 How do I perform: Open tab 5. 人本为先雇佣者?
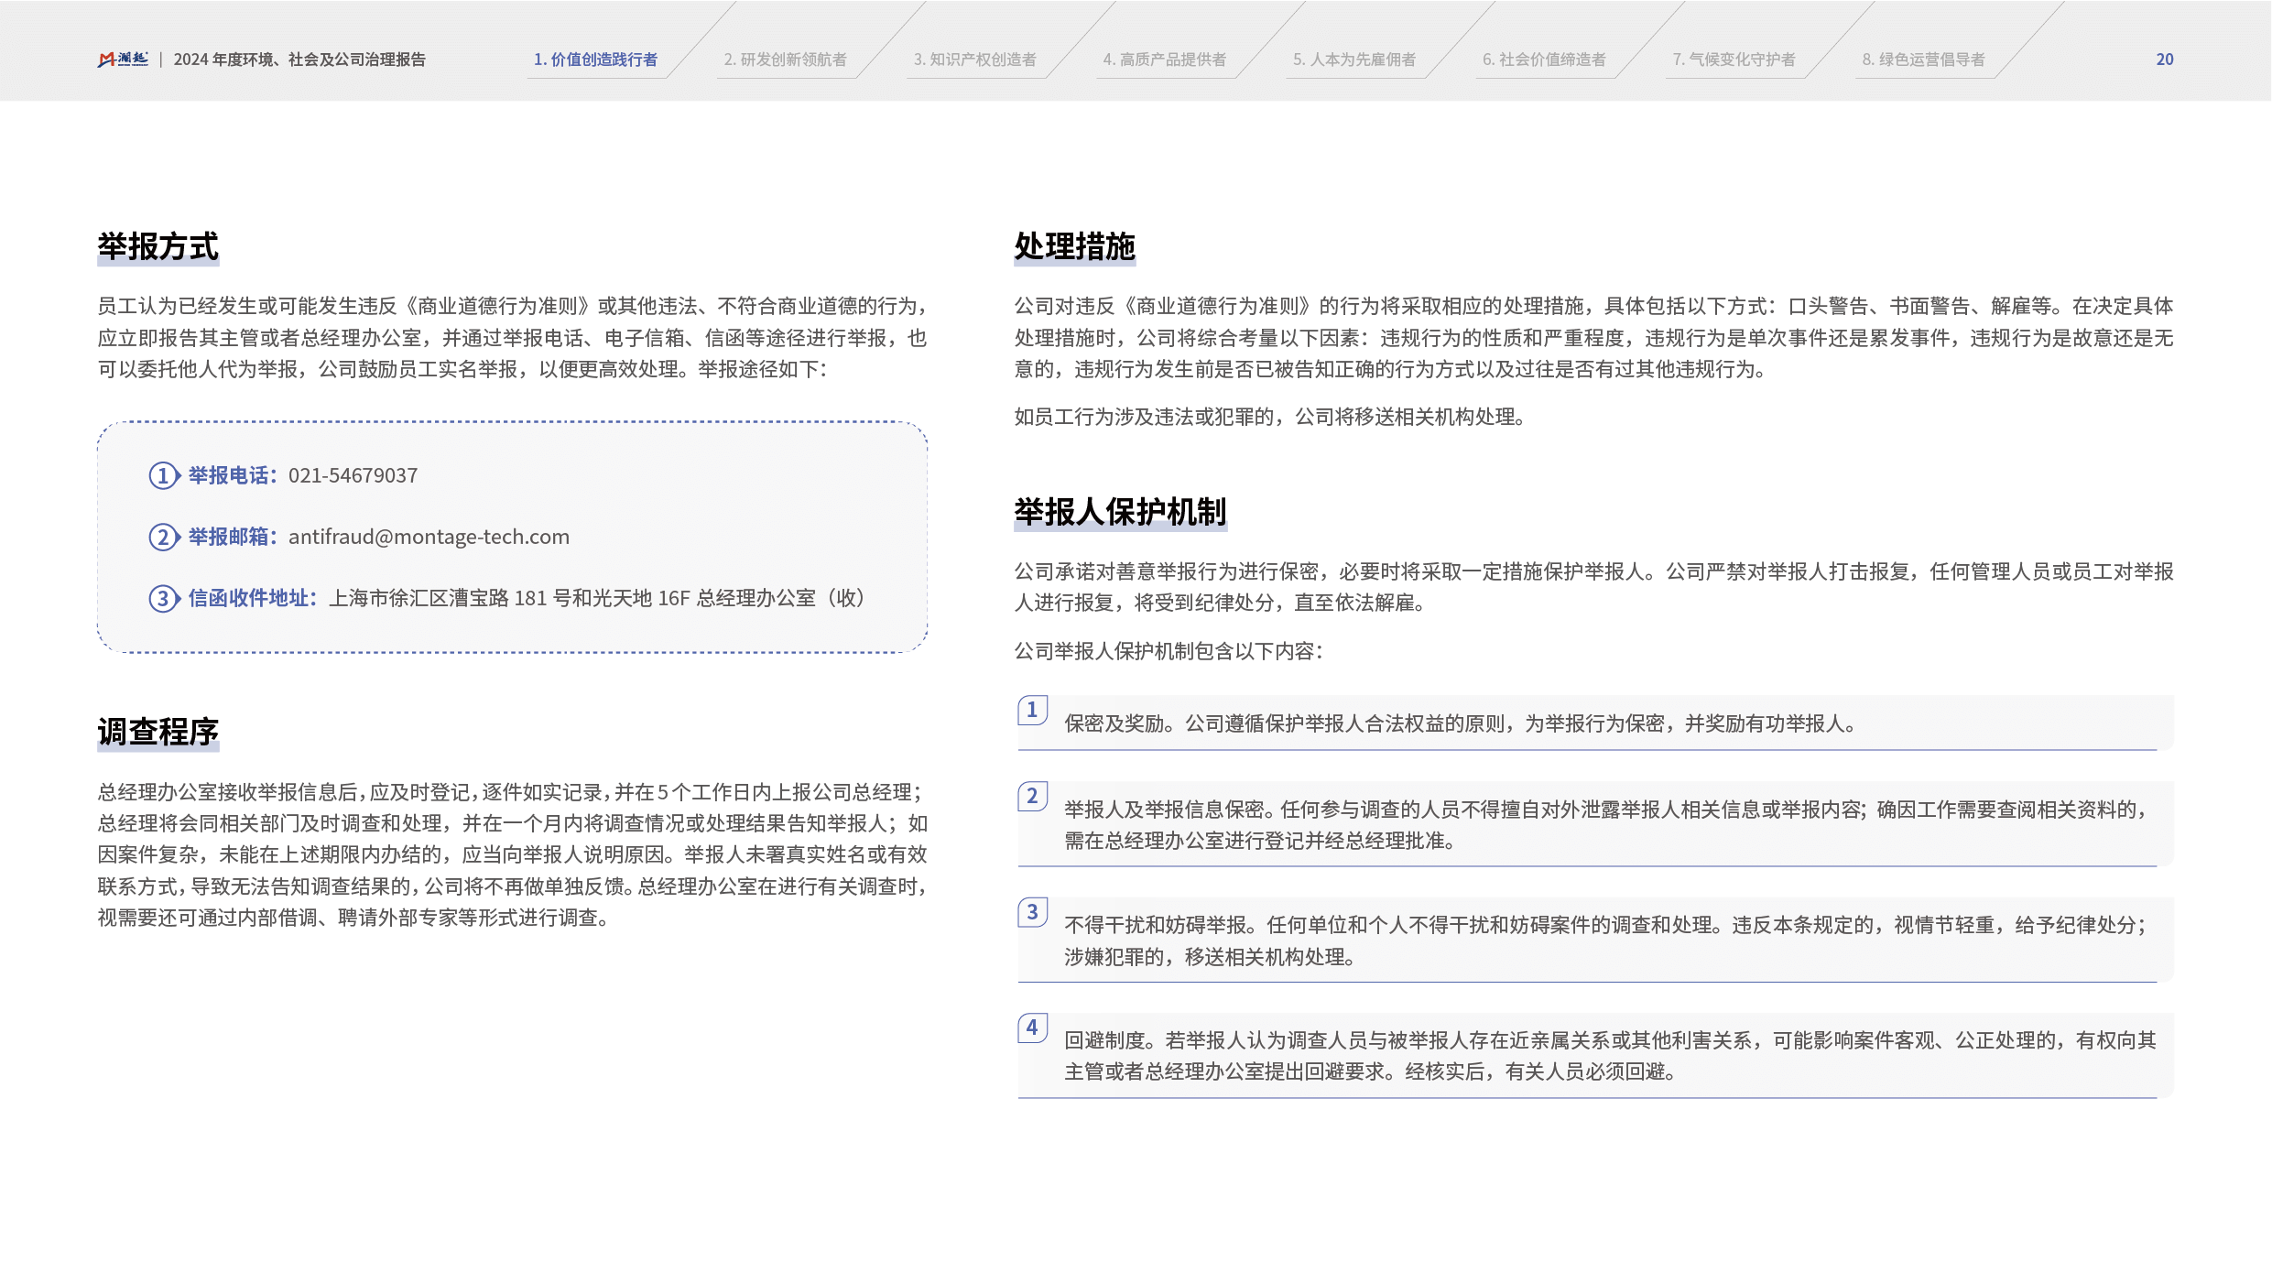[x=1353, y=60]
